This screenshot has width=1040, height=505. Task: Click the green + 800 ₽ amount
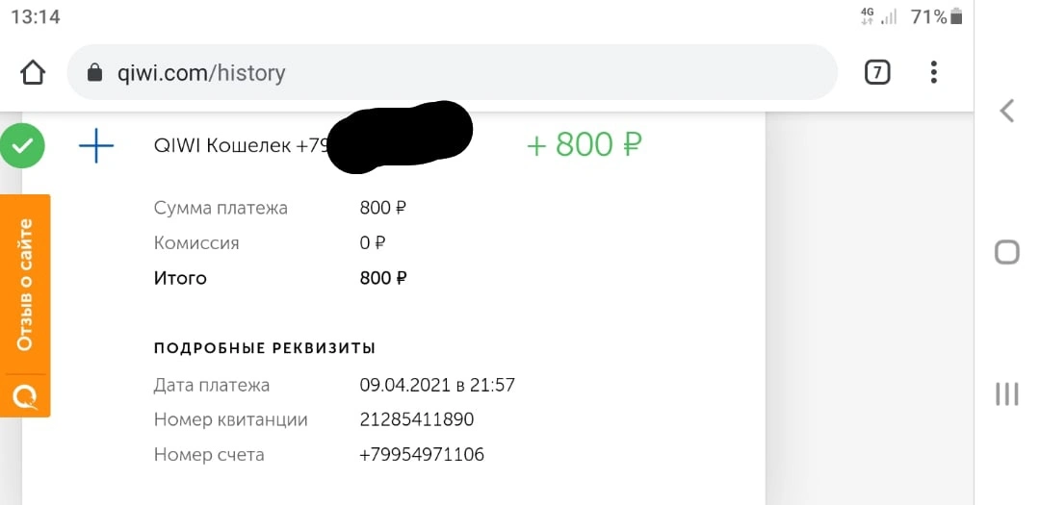pyautogui.click(x=585, y=144)
